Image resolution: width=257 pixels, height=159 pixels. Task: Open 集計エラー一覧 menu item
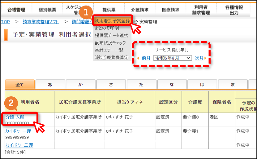click(109, 50)
